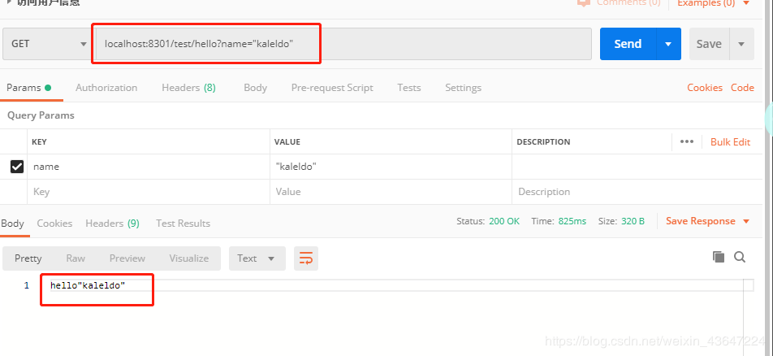
Task: Open the Save Response dropdown
Action: [707, 221]
